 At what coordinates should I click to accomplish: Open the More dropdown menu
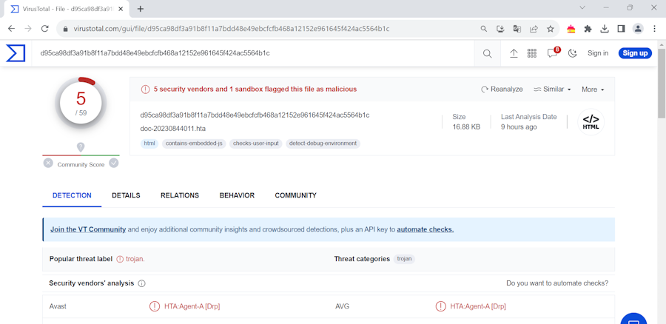point(593,90)
